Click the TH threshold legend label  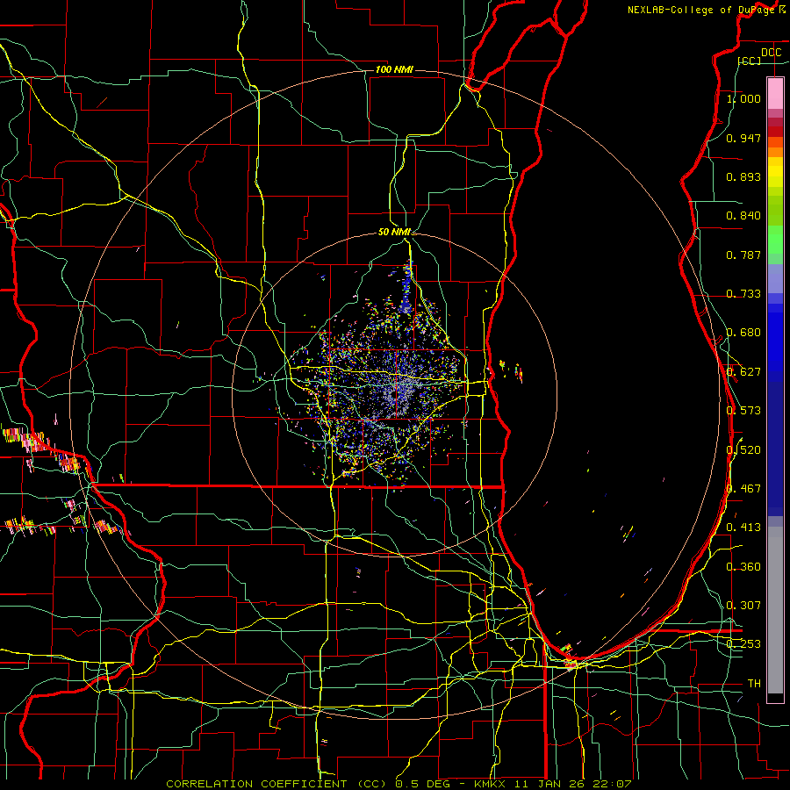[754, 684]
